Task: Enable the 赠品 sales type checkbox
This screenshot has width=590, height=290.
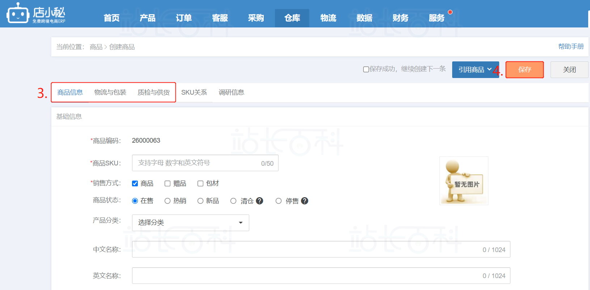Action: click(x=167, y=183)
